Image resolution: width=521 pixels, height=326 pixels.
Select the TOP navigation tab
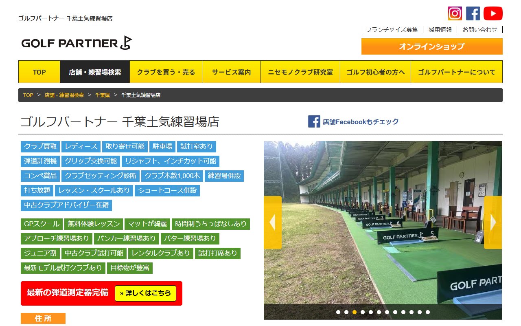click(x=39, y=72)
